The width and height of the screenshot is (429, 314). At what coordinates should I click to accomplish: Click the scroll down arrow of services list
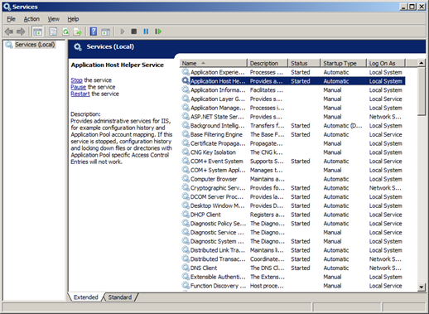point(422,287)
